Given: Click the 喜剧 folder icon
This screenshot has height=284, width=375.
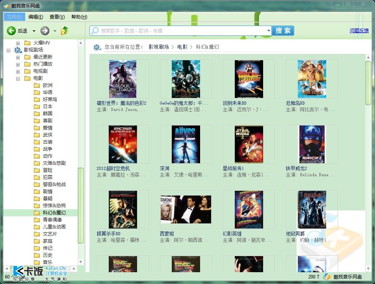Looking at the screenshot, I should click(37, 121).
